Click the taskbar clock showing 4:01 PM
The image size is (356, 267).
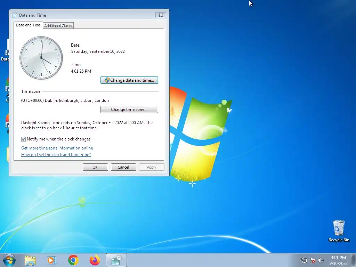click(x=338, y=260)
